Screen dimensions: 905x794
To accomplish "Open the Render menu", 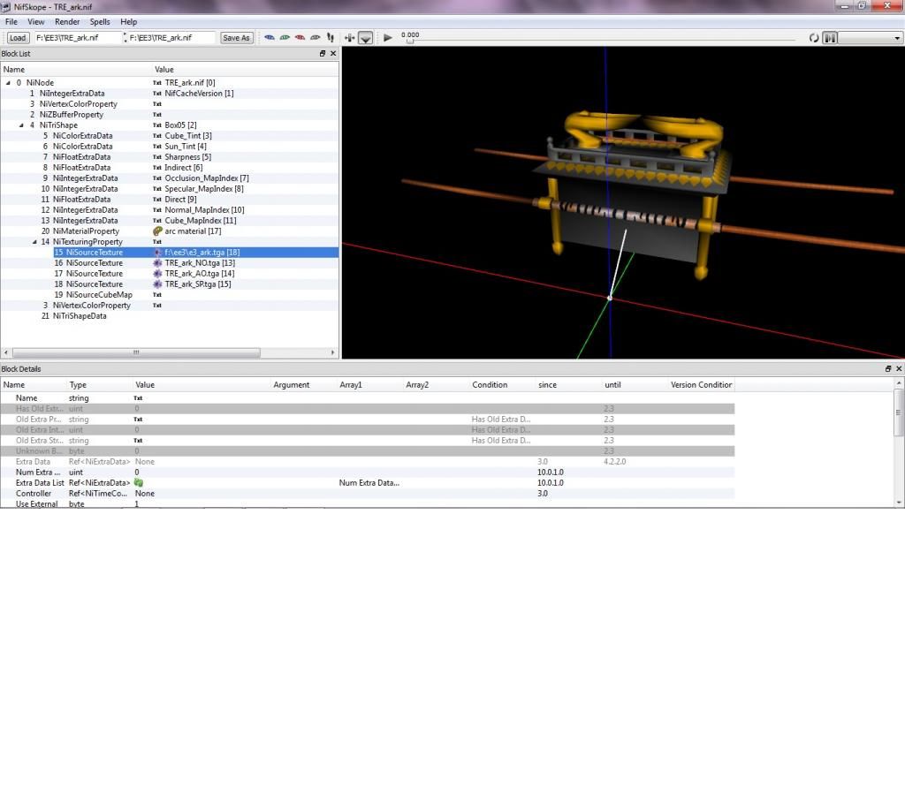I will tap(67, 21).
